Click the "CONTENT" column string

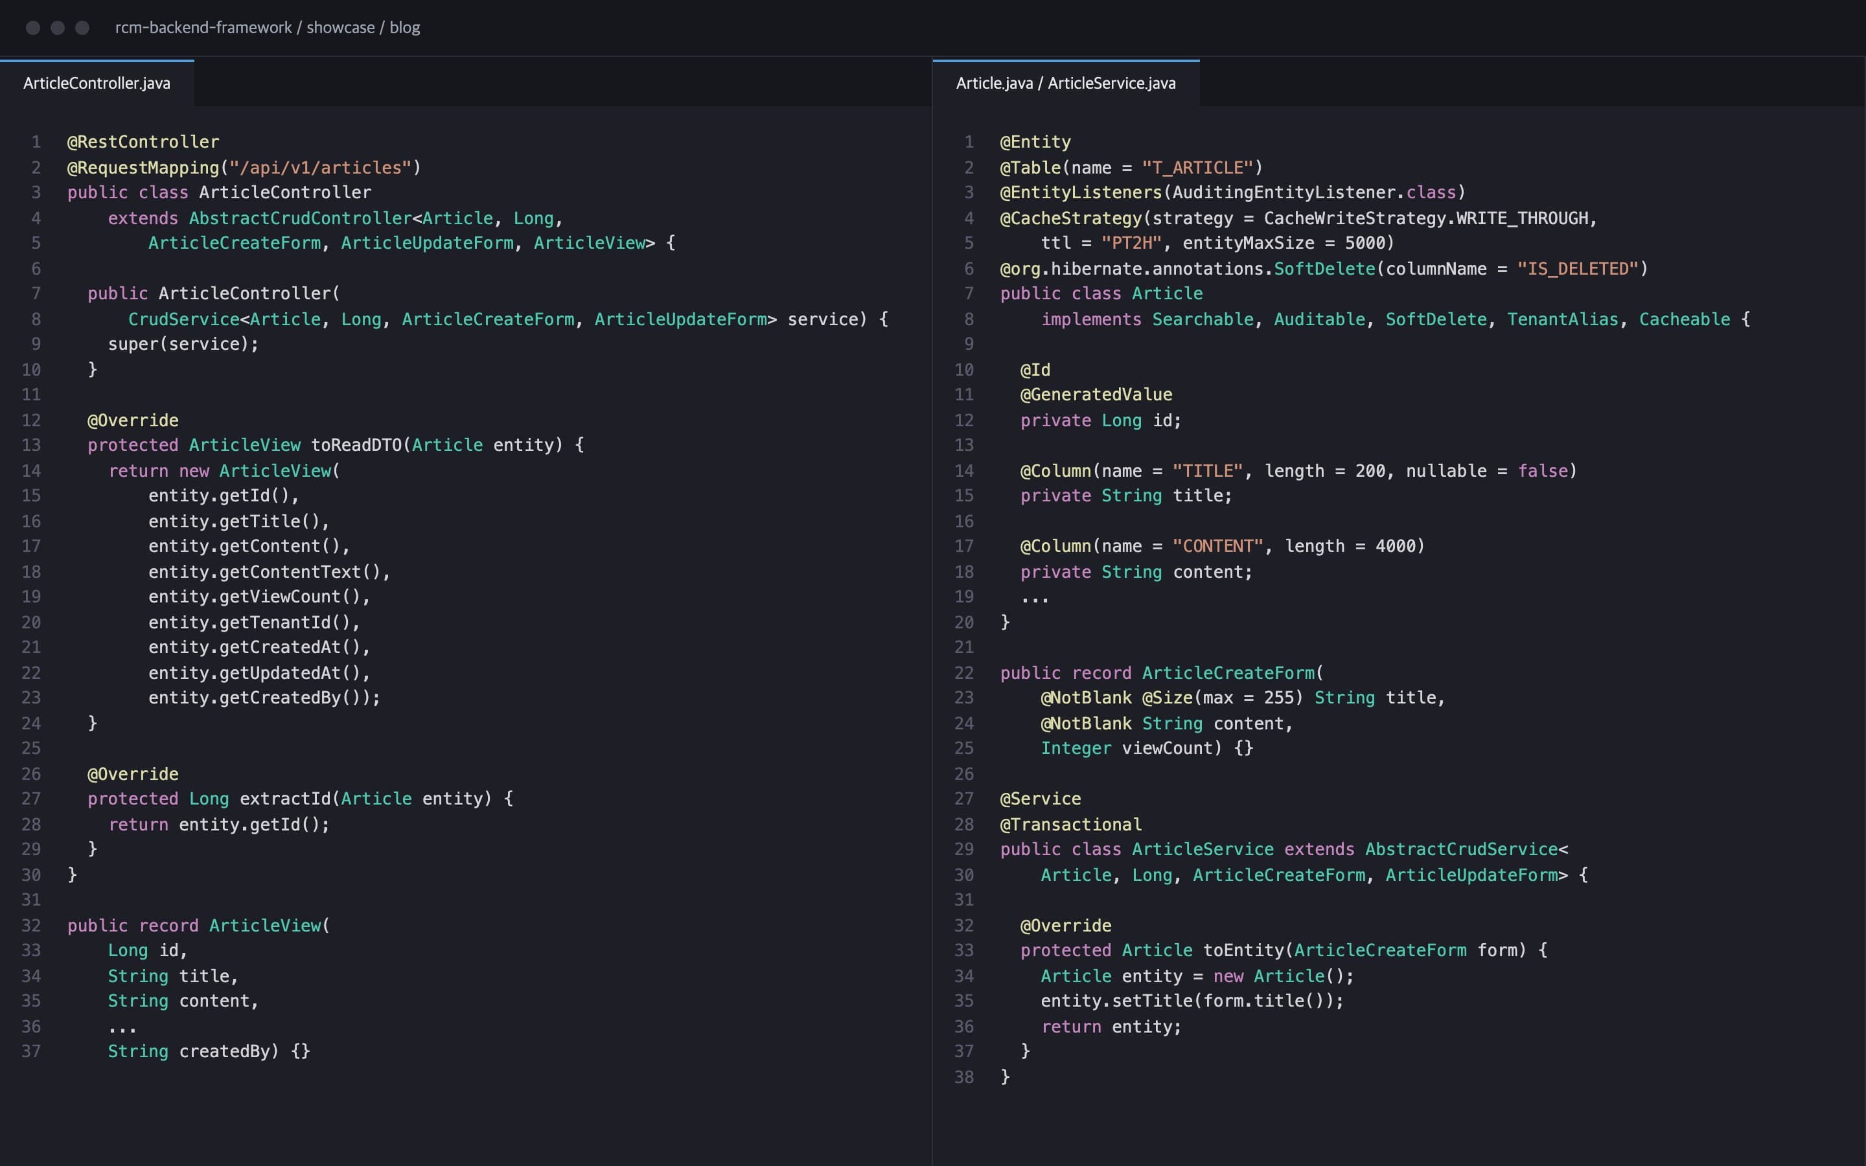[x=1217, y=546]
